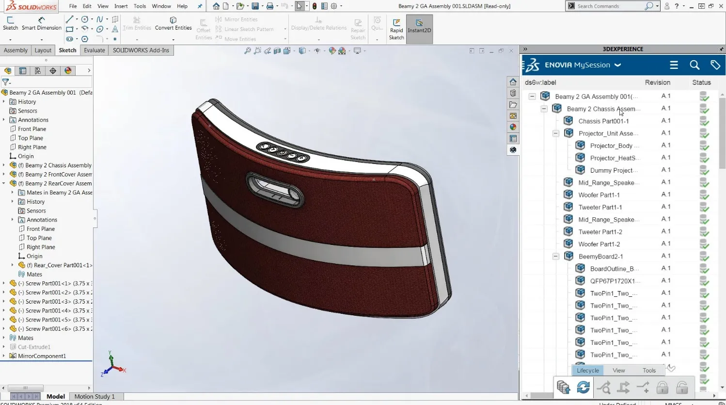Click the refresh icon in ENOVIA panel
The height and width of the screenshot is (405, 726).
(x=583, y=387)
